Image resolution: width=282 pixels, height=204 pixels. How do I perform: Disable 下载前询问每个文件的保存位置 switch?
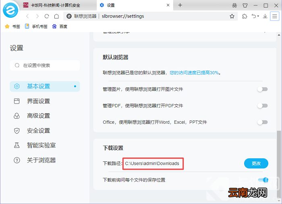263,180
